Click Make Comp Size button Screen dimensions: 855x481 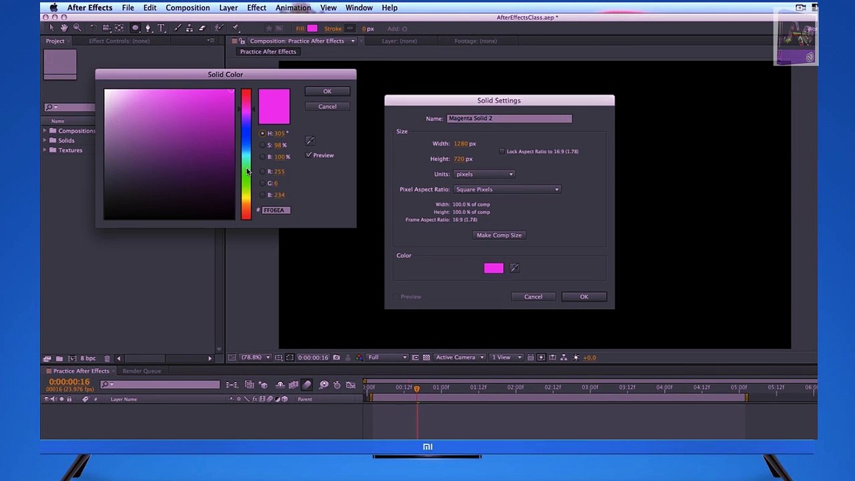point(499,235)
